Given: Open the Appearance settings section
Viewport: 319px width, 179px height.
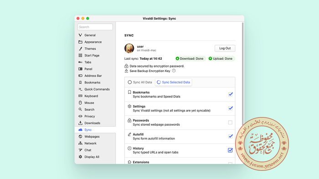Looking at the screenshot, I should (x=95, y=42).
